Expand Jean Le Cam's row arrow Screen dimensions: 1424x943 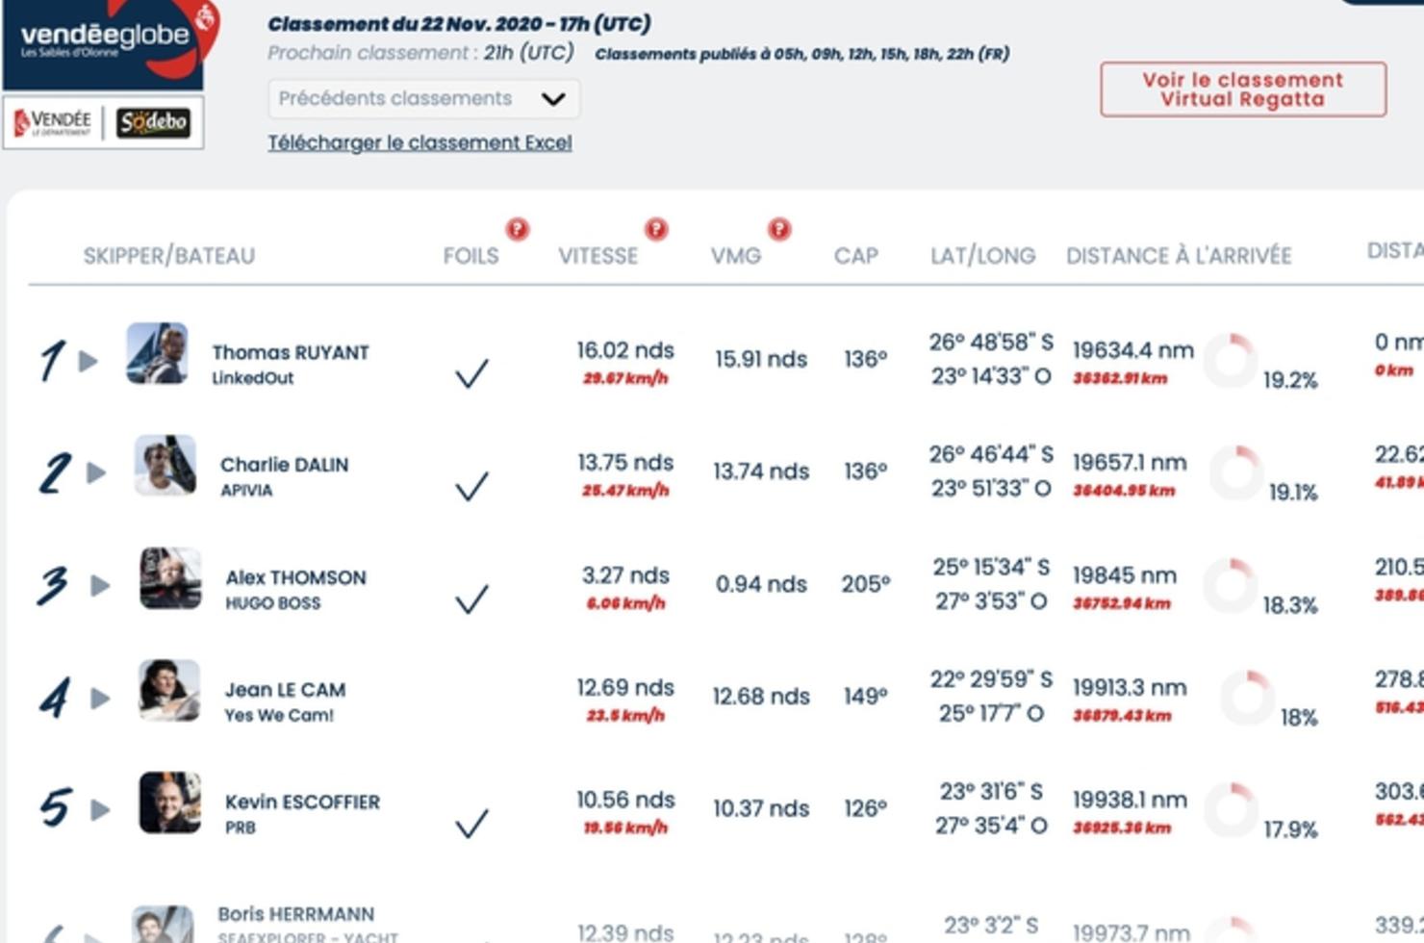(100, 698)
